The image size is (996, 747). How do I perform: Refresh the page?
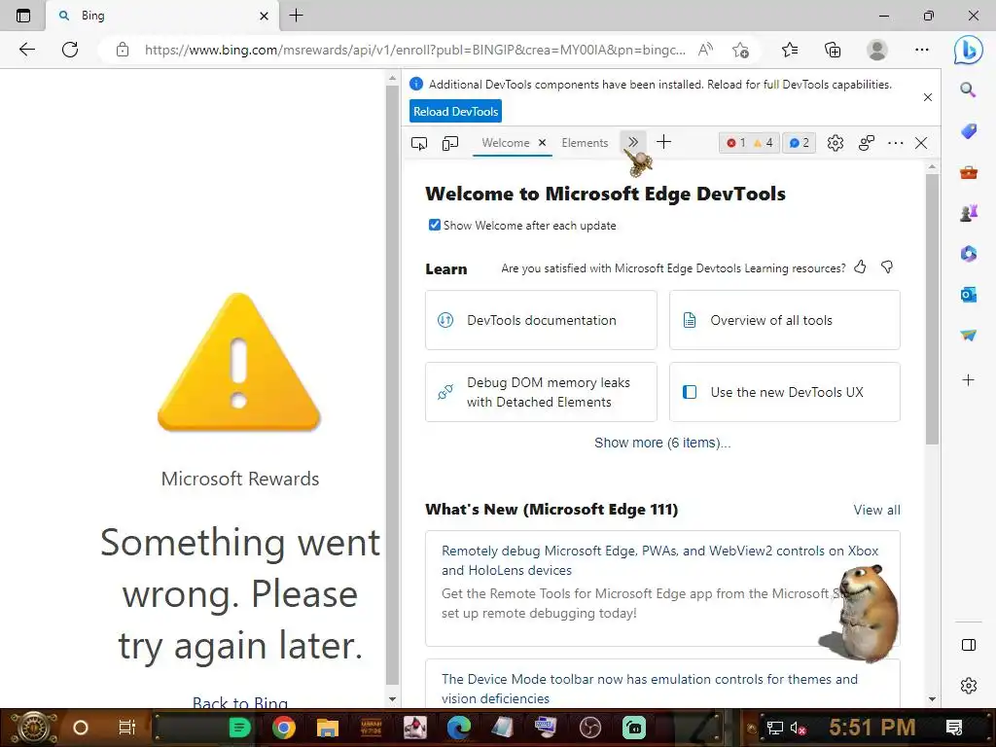tap(70, 50)
